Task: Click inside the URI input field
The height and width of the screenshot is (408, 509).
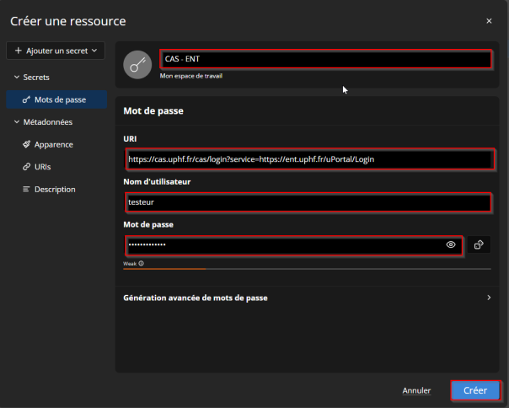Action: [308, 158]
